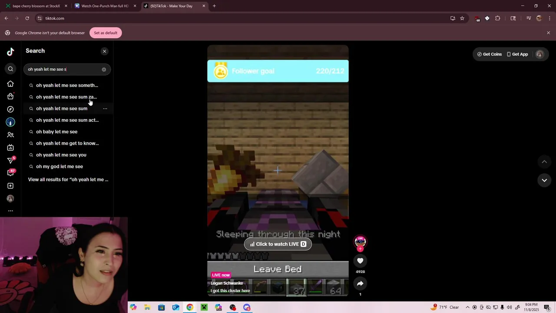Open profile avatar in the left sidebar
This screenshot has height=313, width=556.
[x=10, y=199]
